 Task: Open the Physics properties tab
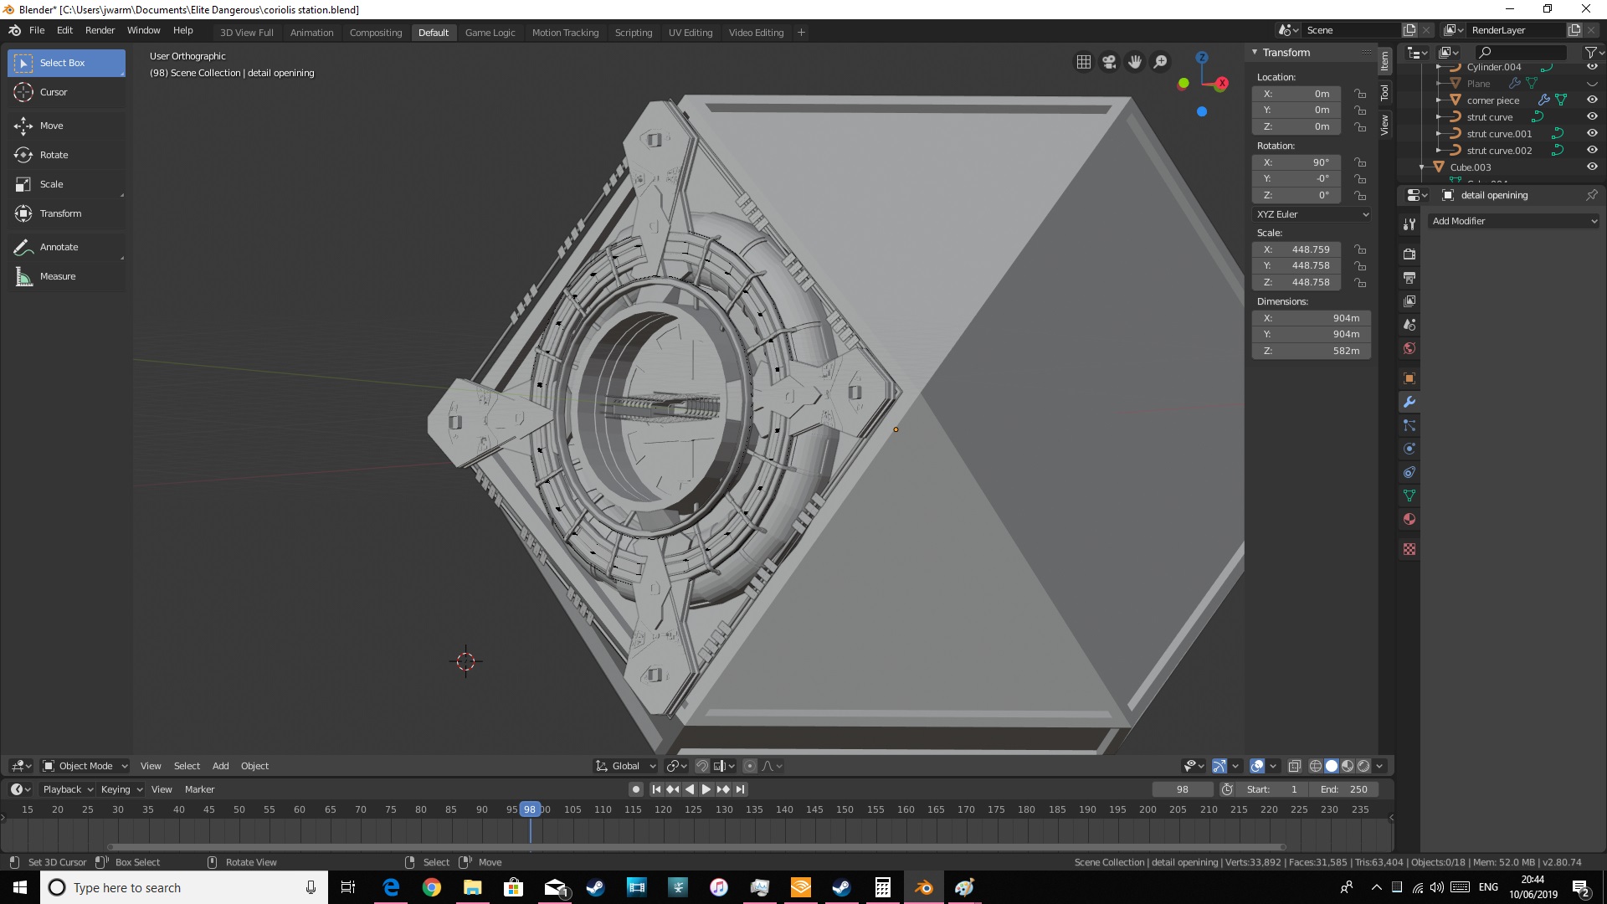1409,449
